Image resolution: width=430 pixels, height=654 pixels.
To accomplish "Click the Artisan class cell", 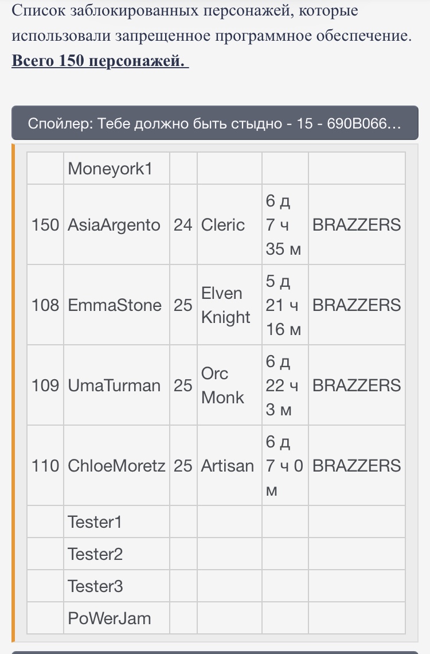I will click(229, 466).
